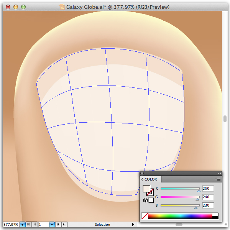Click the document icon in title bar
This screenshot has height=230, width=230.
pos(62,7)
